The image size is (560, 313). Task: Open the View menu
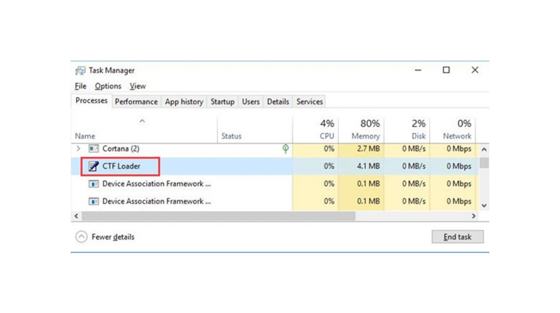tap(137, 86)
